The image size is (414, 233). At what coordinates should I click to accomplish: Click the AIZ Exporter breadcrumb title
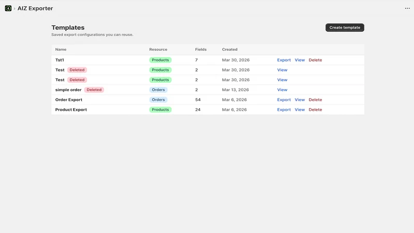35,8
